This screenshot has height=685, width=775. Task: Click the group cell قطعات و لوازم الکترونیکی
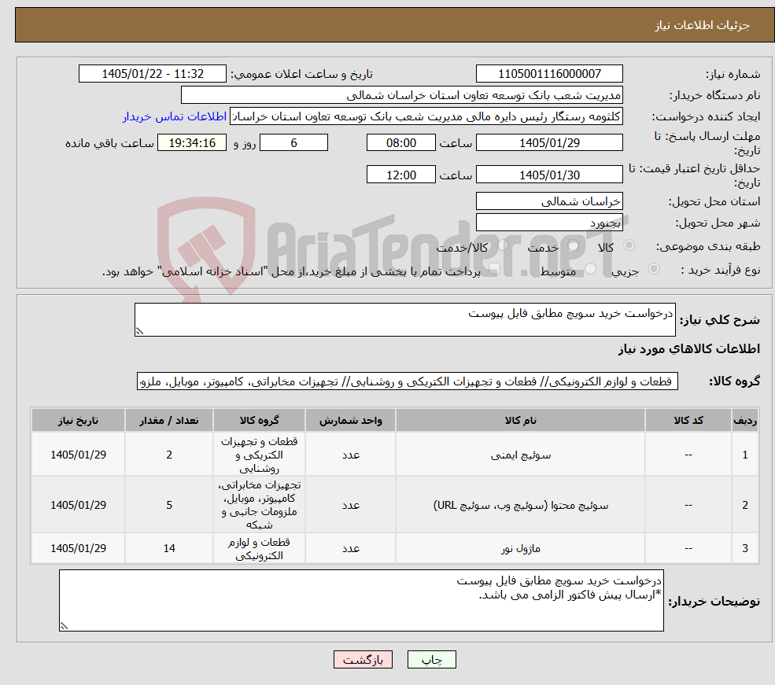point(260,548)
